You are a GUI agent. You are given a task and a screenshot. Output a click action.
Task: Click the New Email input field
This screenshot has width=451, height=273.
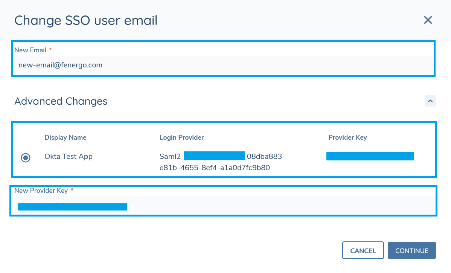(224, 65)
